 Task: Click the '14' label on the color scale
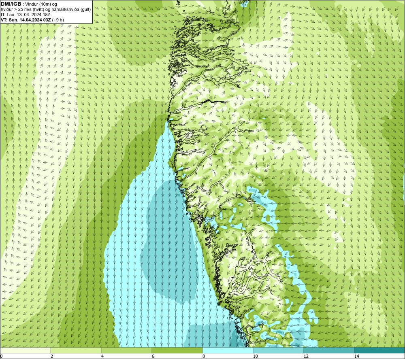pyautogui.click(x=357, y=356)
